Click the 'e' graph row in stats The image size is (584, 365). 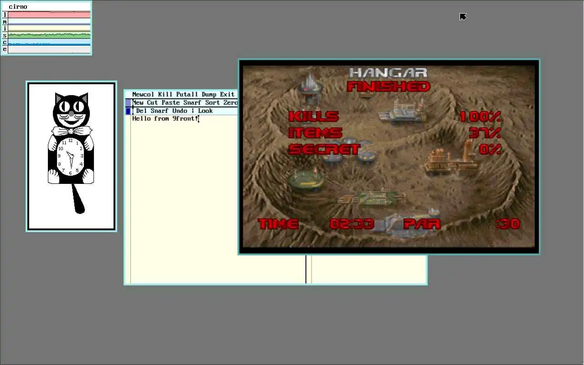pyautogui.click(x=49, y=49)
